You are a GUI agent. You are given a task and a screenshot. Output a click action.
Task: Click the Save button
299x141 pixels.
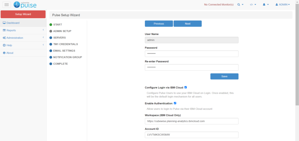click(x=224, y=76)
